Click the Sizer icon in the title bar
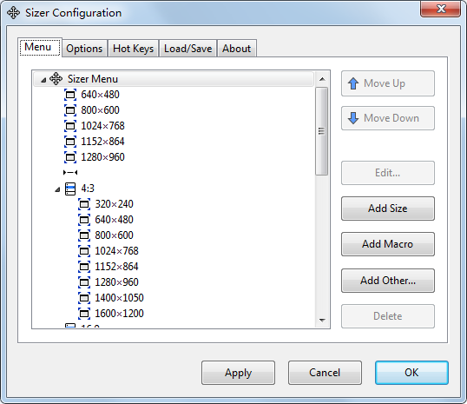This screenshot has width=467, height=404. (x=14, y=13)
